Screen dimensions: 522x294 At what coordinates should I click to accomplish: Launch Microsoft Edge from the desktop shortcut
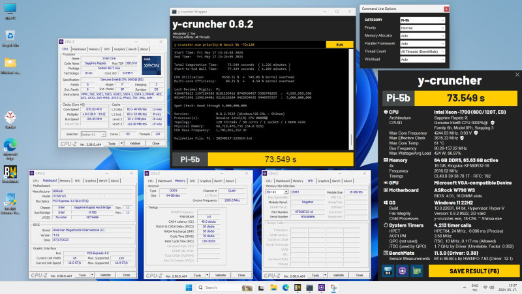pos(10,149)
